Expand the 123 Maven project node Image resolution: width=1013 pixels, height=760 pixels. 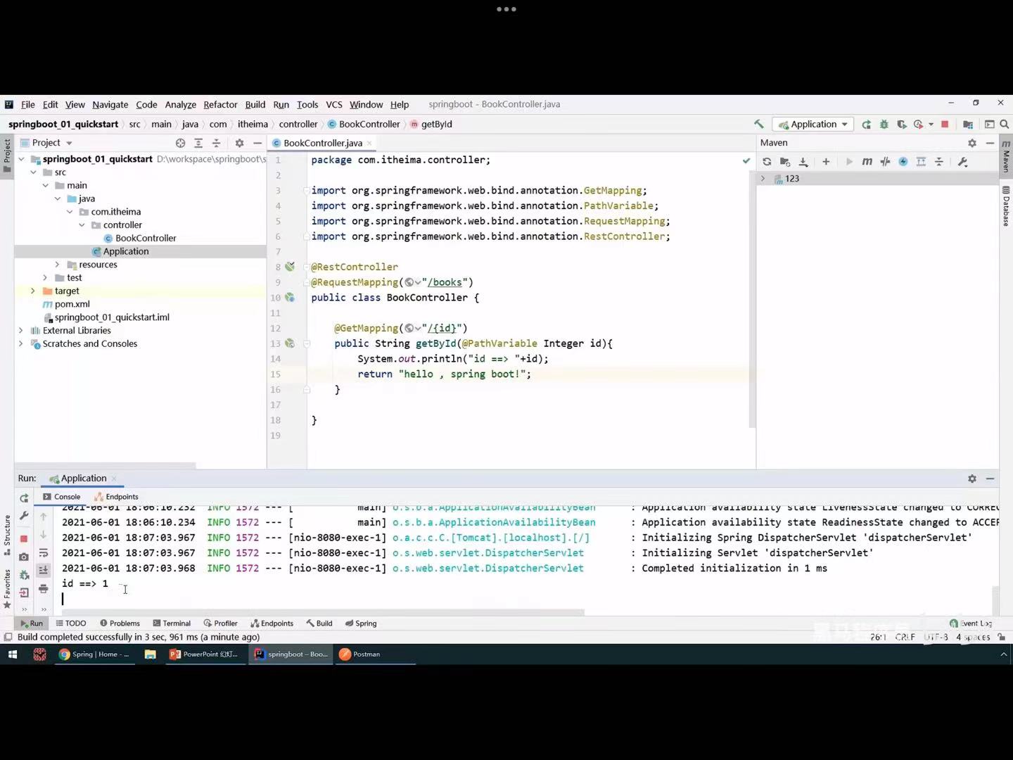(763, 179)
